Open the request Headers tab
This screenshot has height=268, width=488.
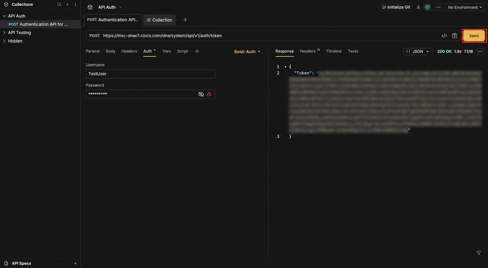(129, 51)
